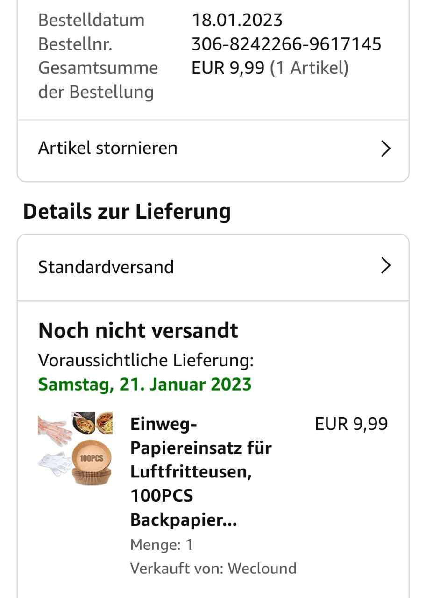Viewport: 426px width, 598px height.
Task: Click the order number 306-8242266-9617145
Action: pos(286,44)
